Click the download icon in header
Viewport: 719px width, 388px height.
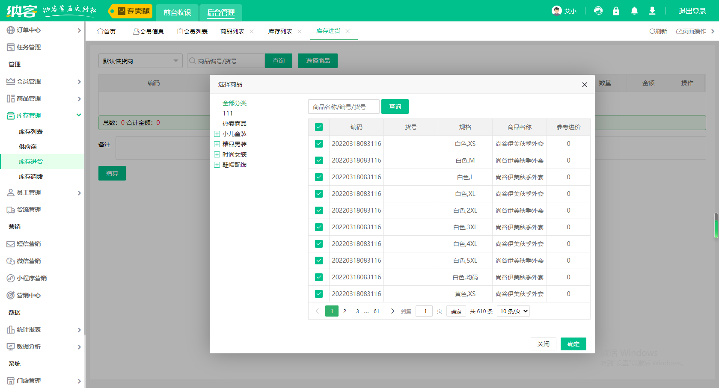[x=652, y=11]
